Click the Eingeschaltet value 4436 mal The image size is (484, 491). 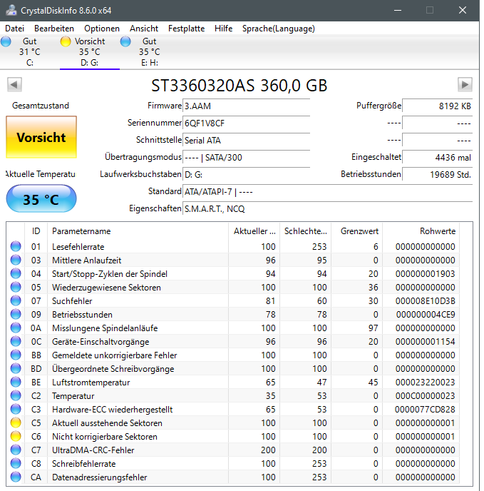click(x=437, y=157)
